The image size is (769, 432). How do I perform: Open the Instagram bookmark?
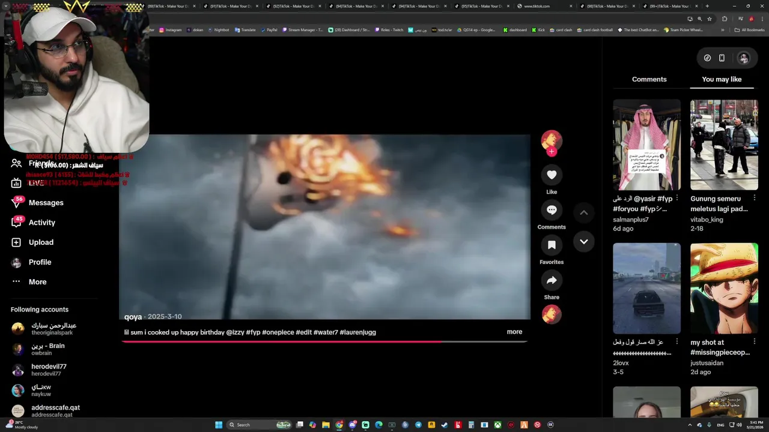coord(170,30)
